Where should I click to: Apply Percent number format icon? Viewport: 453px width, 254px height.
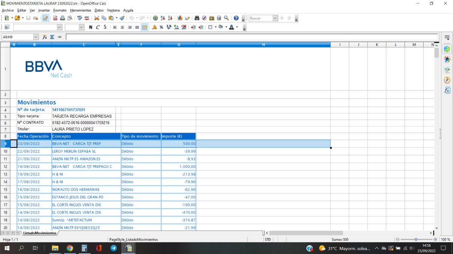tap(162, 27)
